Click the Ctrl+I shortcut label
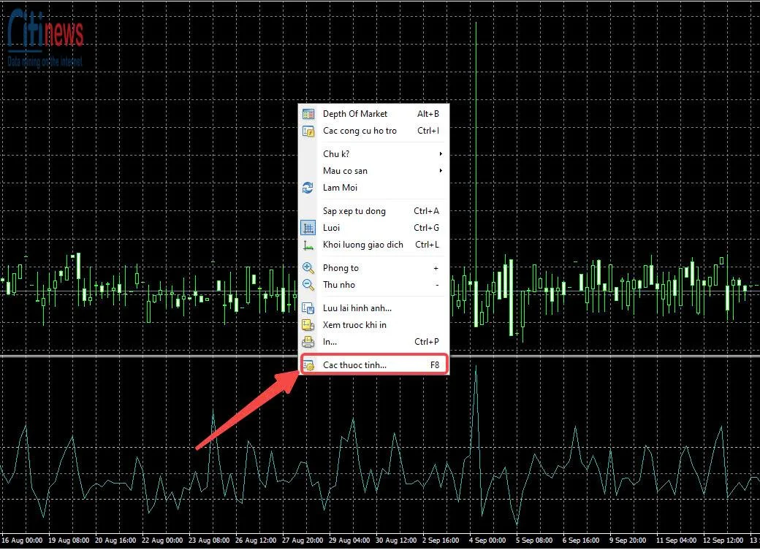760x550 pixels. [428, 131]
